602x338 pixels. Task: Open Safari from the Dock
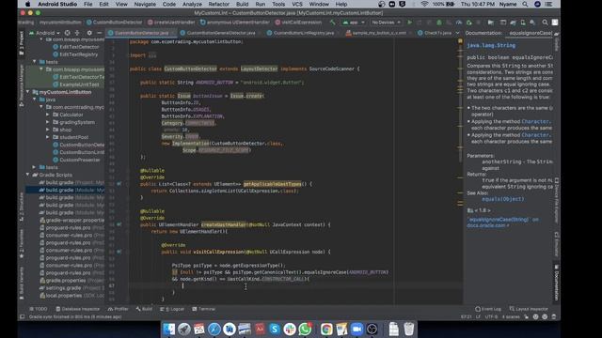[214, 329]
